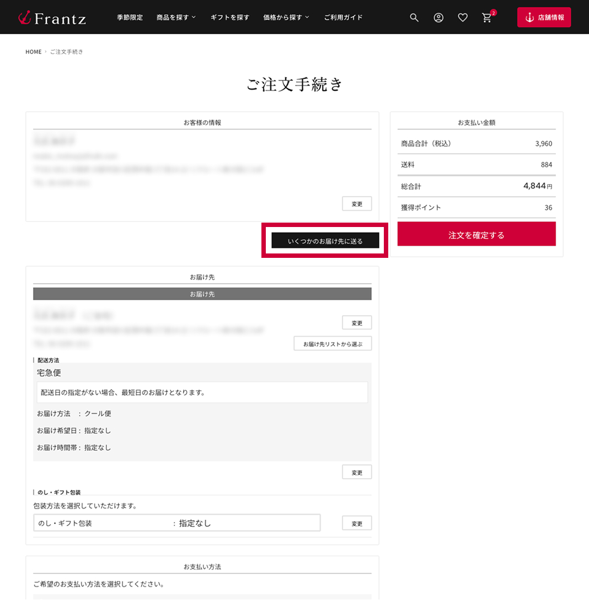The width and height of the screenshot is (589, 605).
Task: Open the ギフトを探す menu item
Action: pos(230,18)
